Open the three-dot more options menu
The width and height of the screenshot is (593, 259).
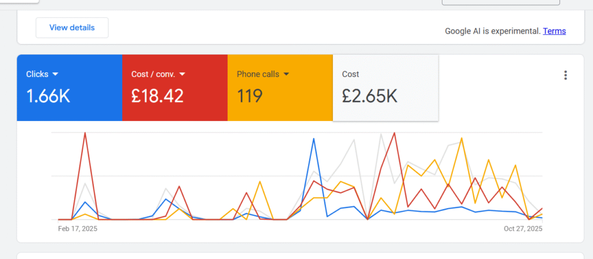click(x=565, y=75)
